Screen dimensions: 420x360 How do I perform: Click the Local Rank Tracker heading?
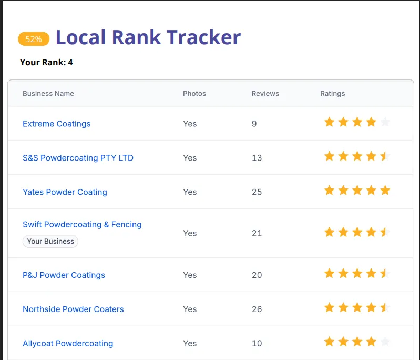[x=148, y=37]
